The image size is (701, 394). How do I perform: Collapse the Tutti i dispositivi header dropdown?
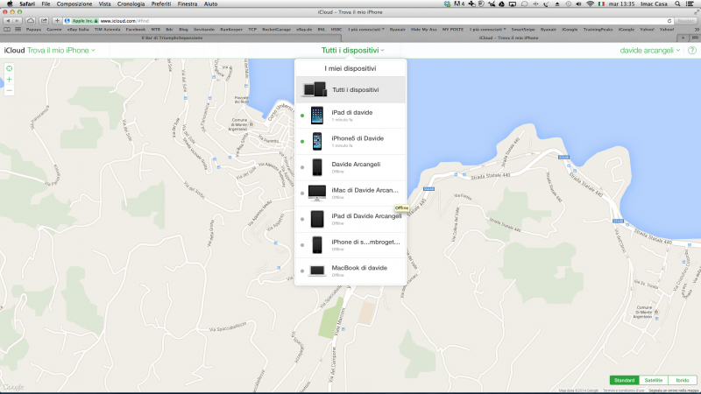353,51
